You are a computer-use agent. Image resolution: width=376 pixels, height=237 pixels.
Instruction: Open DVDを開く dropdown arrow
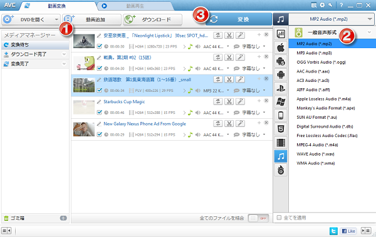[56, 19]
